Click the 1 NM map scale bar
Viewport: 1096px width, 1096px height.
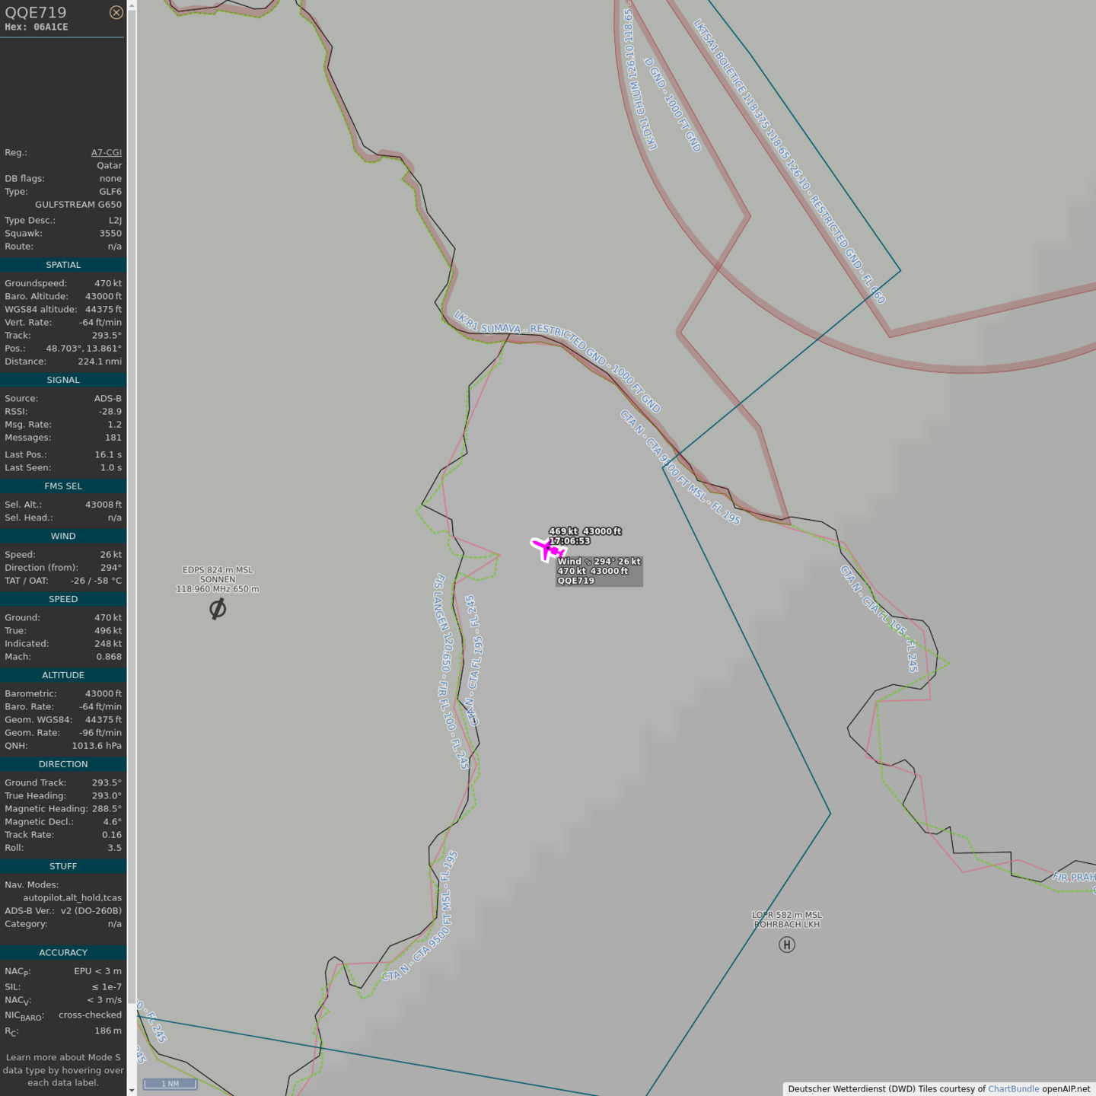click(x=170, y=1084)
